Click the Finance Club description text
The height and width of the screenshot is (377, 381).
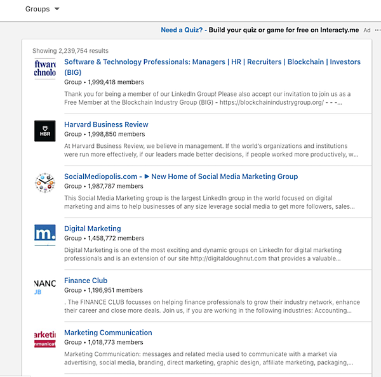(212, 306)
